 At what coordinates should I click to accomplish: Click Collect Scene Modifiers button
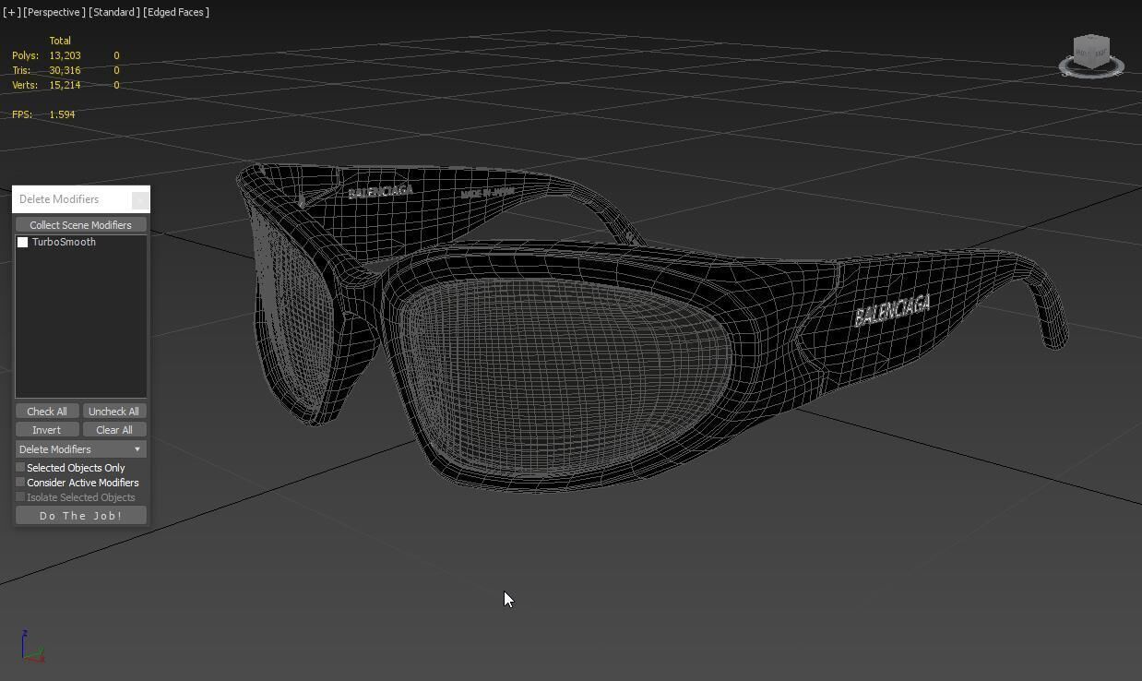[81, 225]
